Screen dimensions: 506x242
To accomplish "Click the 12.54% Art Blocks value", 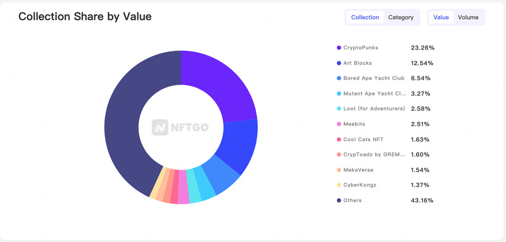I will 422,63.
